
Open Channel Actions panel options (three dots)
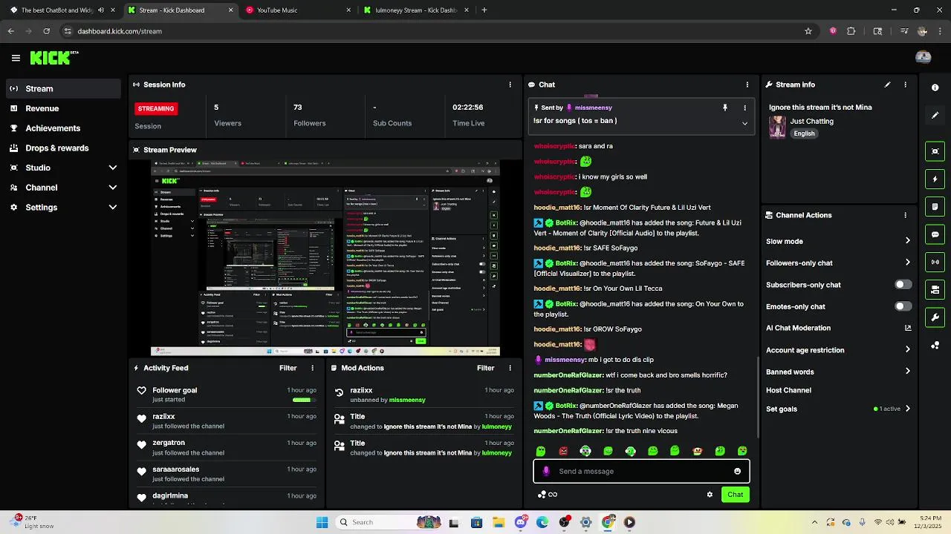905,215
